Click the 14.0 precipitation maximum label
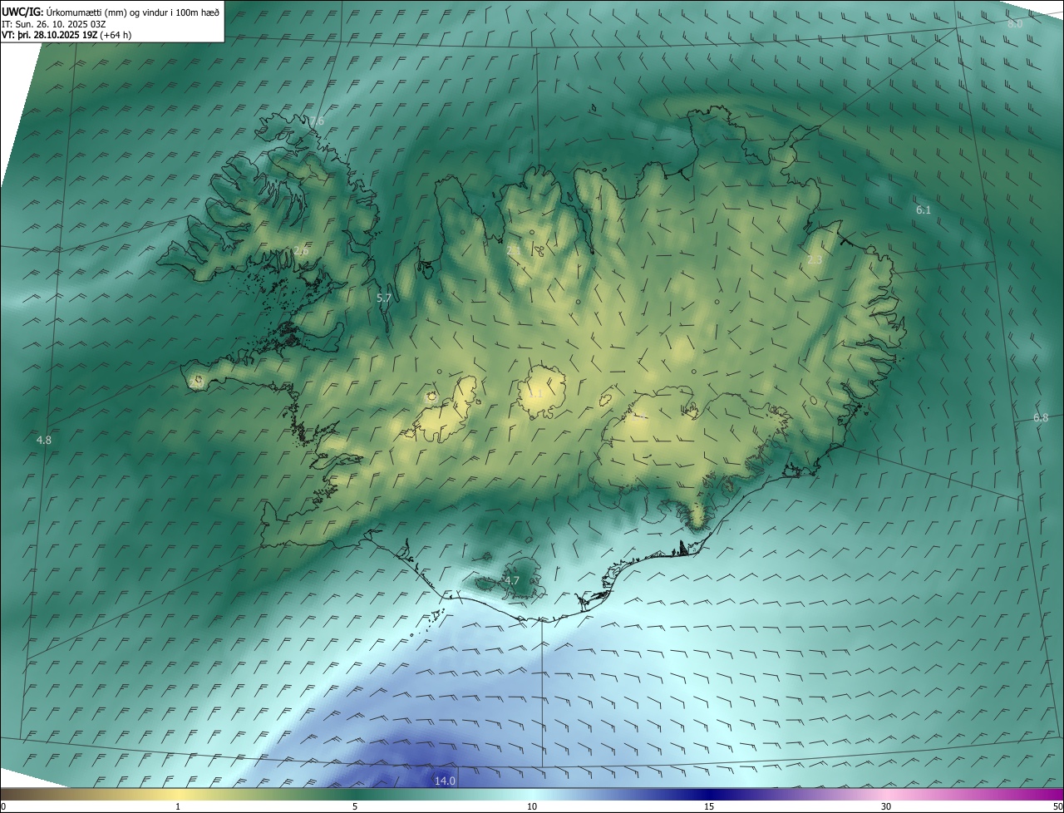The width and height of the screenshot is (1064, 813). [445, 781]
